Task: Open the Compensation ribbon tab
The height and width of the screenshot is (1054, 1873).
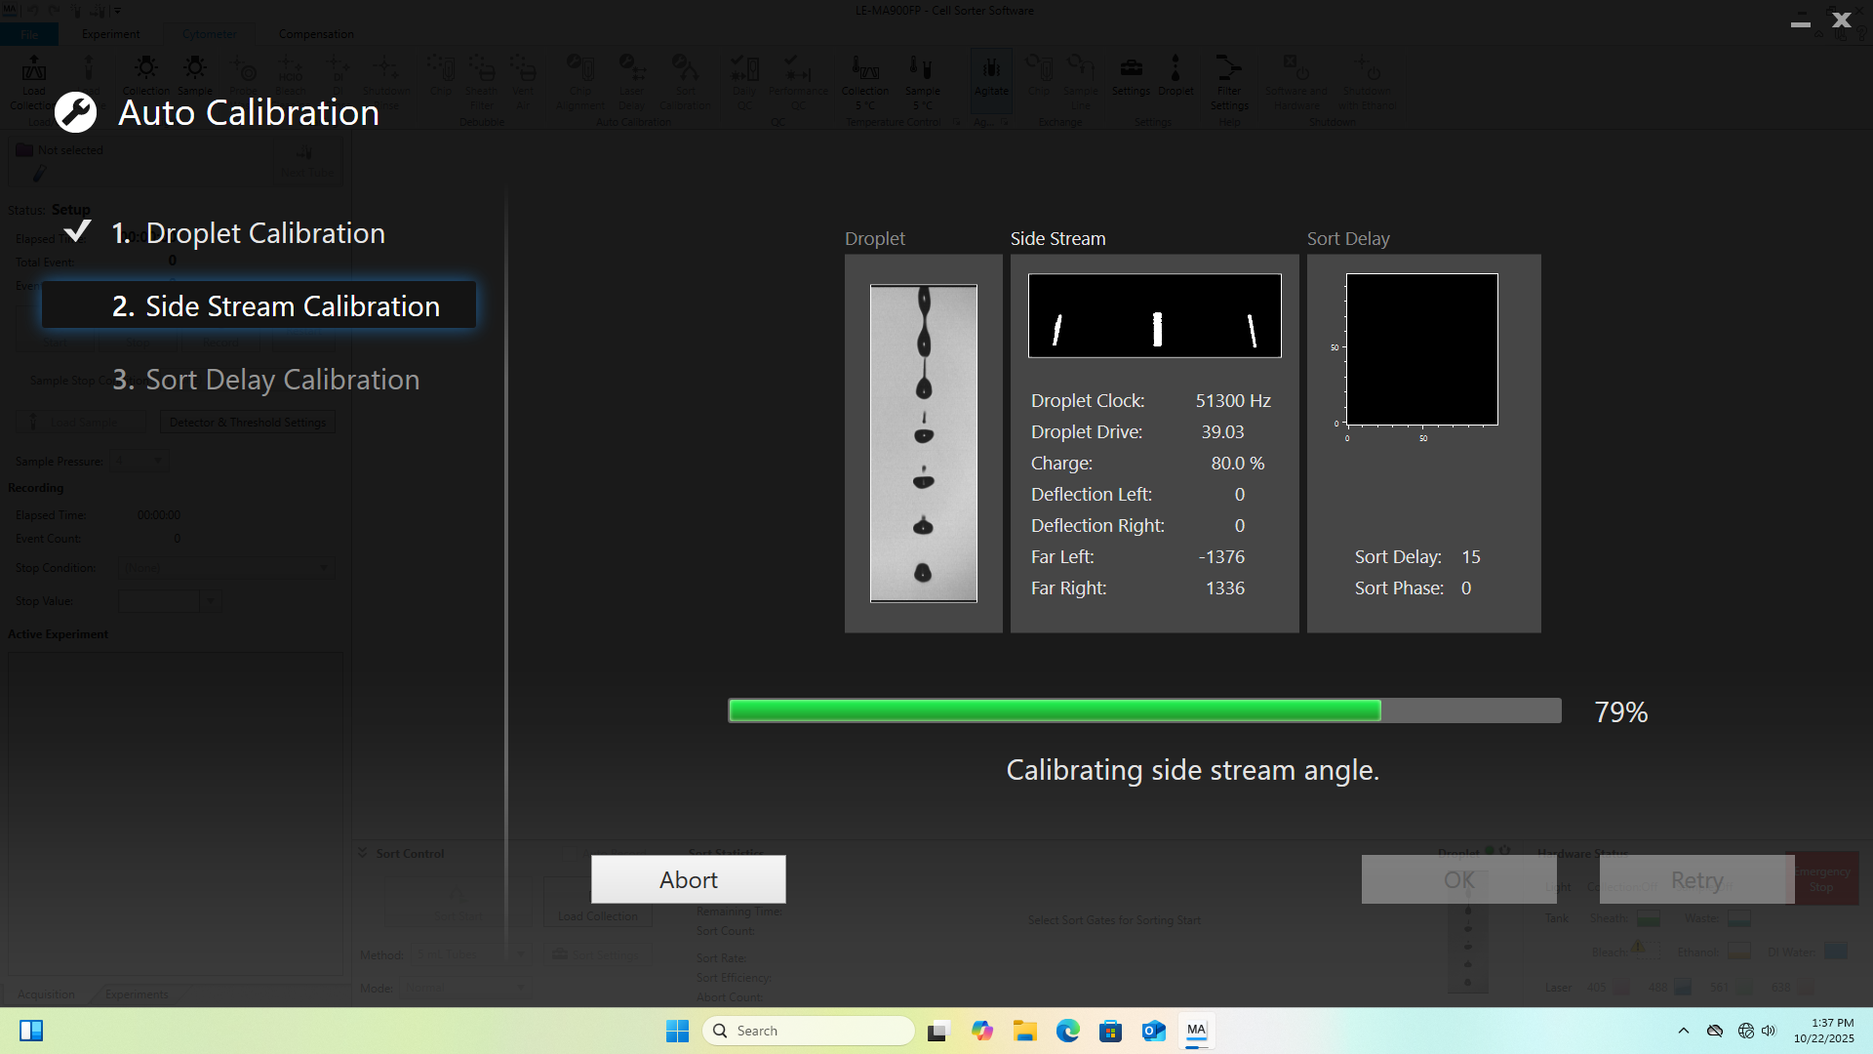Action: click(x=316, y=34)
